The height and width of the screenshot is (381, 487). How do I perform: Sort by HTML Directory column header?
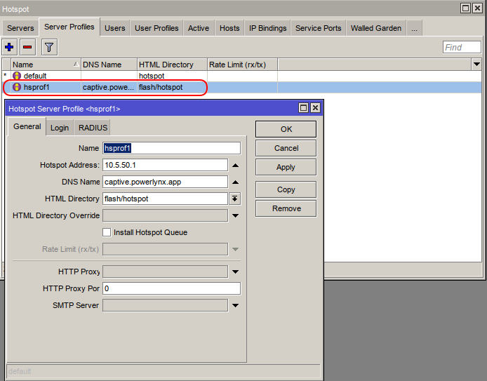point(173,65)
